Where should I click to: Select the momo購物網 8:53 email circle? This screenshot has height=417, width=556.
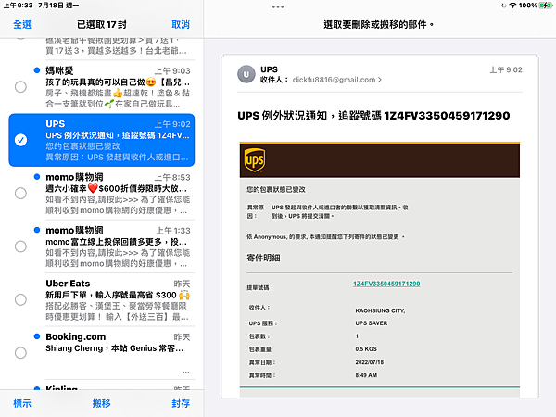pos(20,194)
